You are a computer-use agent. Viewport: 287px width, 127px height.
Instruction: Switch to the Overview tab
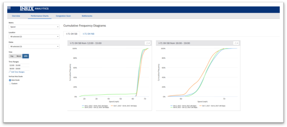click(16, 16)
